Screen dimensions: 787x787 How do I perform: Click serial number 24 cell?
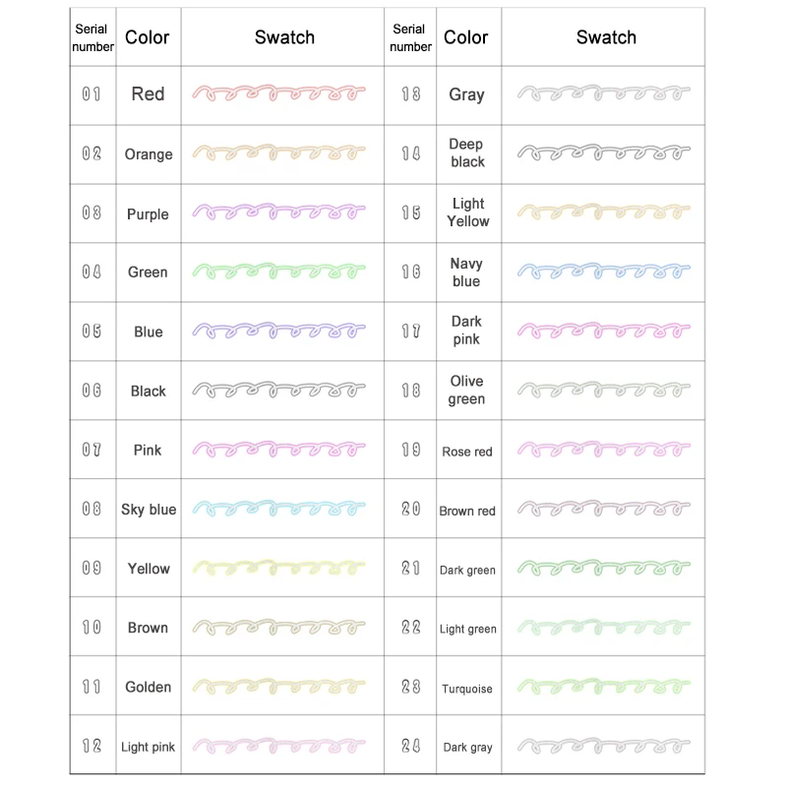tap(411, 747)
